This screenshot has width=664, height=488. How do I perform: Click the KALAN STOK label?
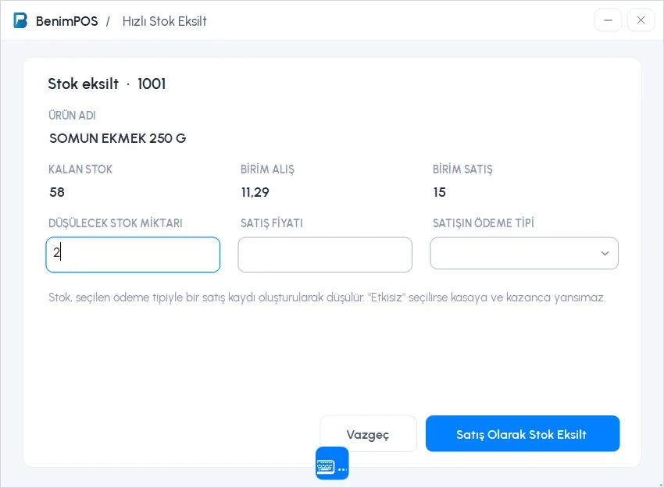(80, 169)
